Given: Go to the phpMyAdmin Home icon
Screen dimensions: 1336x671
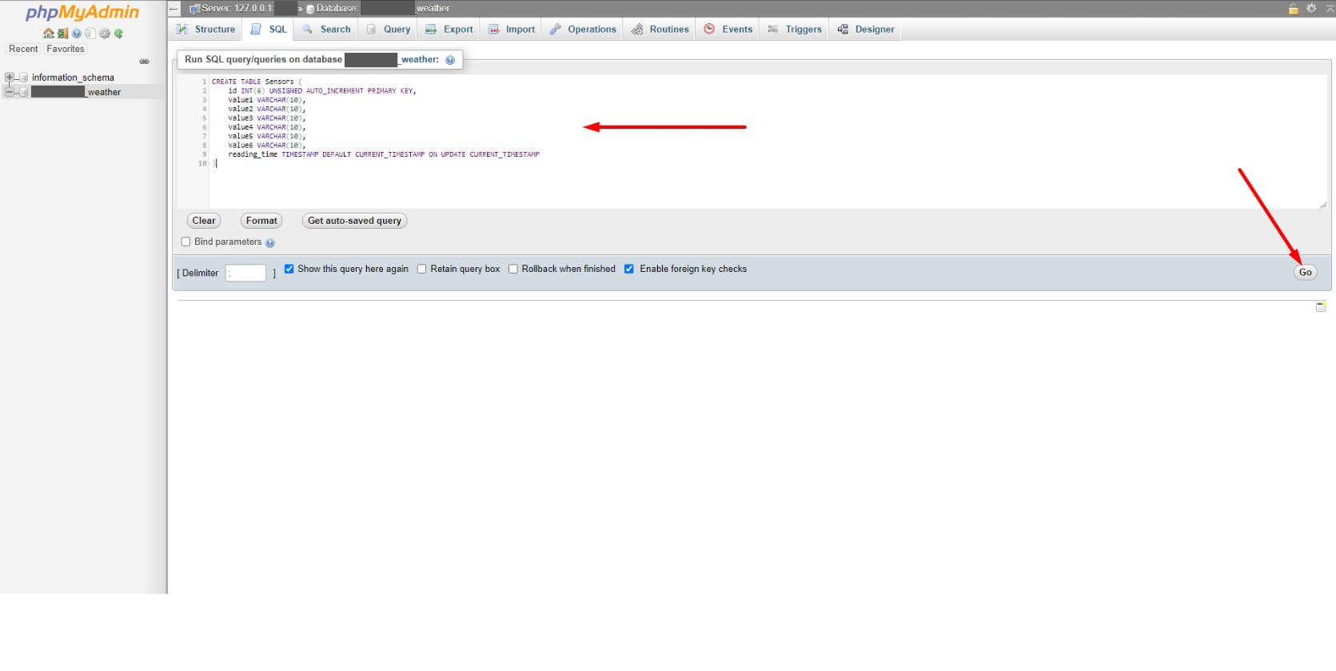Looking at the screenshot, I should tap(49, 34).
